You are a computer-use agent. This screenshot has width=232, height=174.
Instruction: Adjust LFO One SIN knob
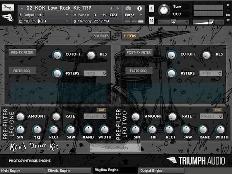[x=20, y=130]
